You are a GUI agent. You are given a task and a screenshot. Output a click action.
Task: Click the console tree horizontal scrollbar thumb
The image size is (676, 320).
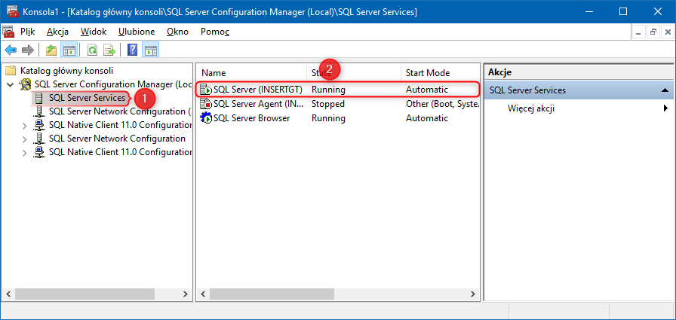pos(84,294)
